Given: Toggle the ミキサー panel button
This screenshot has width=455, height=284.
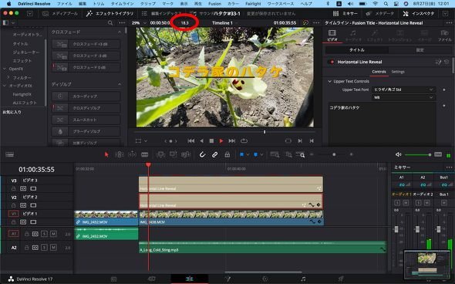Looking at the screenshot, I should pos(345,14).
